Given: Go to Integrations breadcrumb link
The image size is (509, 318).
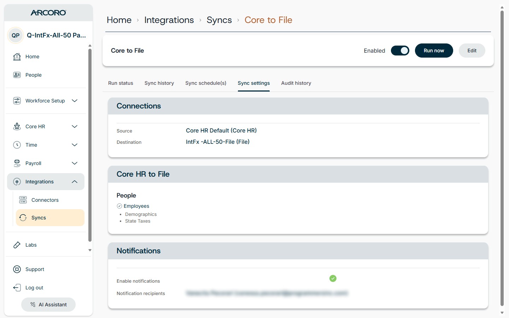Looking at the screenshot, I should coord(169,20).
